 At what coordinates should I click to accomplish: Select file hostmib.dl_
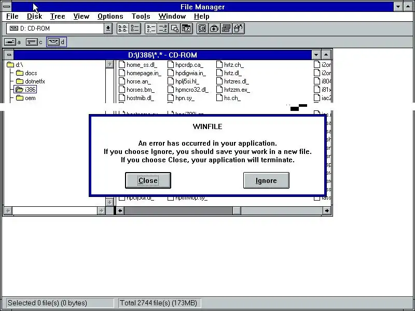(136, 98)
